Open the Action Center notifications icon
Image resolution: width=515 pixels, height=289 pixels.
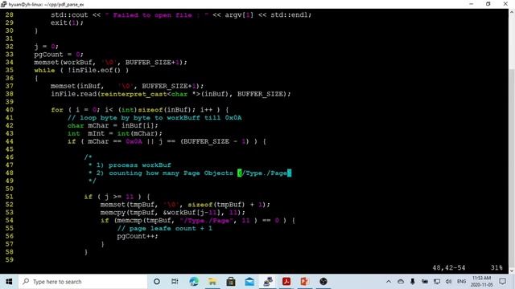[502, 282]
